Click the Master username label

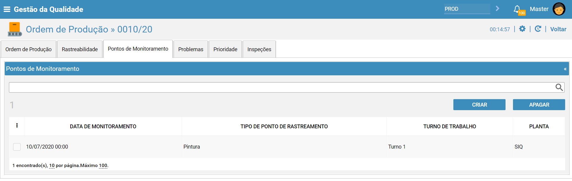point(539,9)
